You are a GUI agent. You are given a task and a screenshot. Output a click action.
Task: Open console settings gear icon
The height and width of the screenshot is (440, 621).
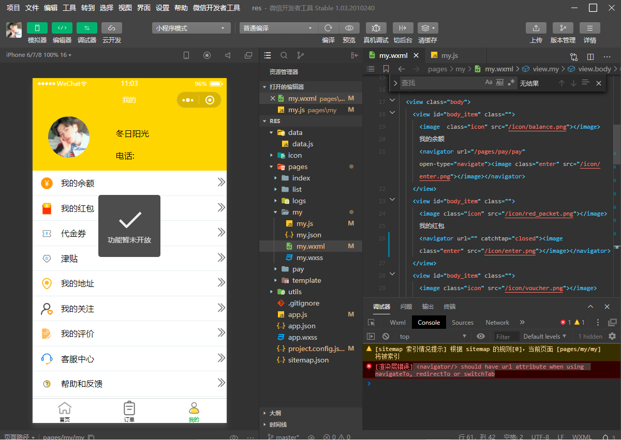pos(612,336)
